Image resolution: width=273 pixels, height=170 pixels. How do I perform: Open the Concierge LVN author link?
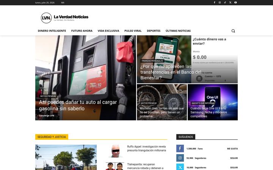(47, 116)
